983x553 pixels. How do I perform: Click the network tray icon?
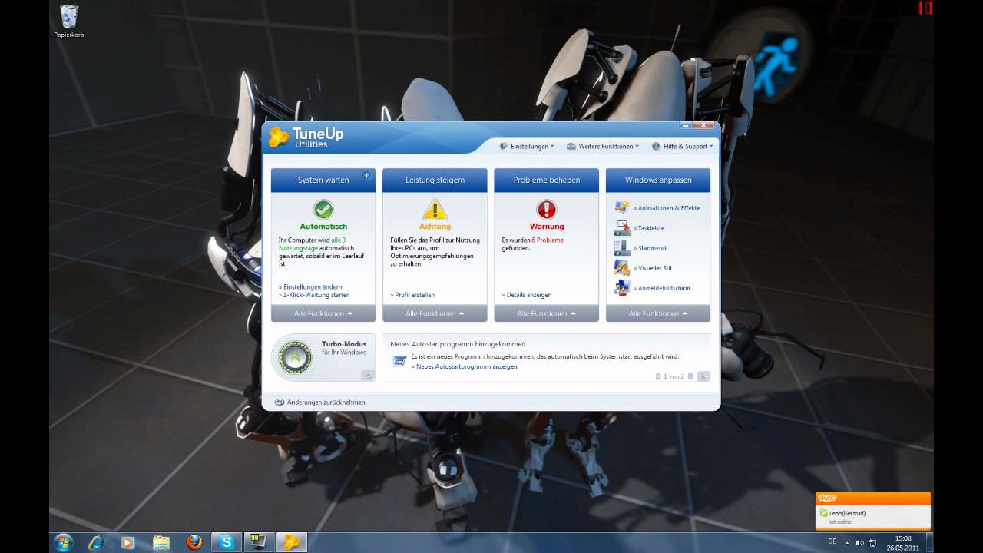point(872,542)
